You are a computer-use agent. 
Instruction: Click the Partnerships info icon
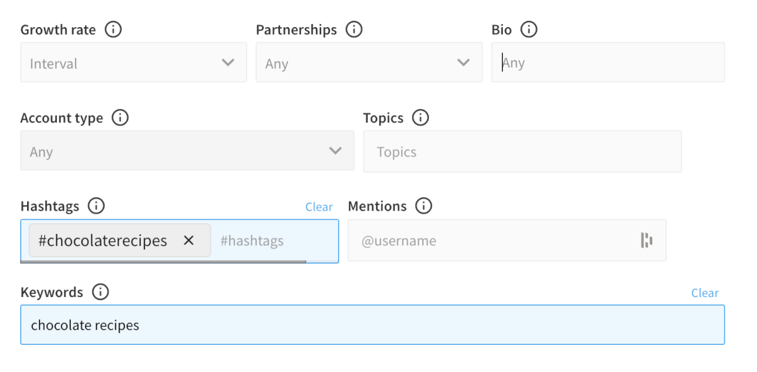(354, 30)
